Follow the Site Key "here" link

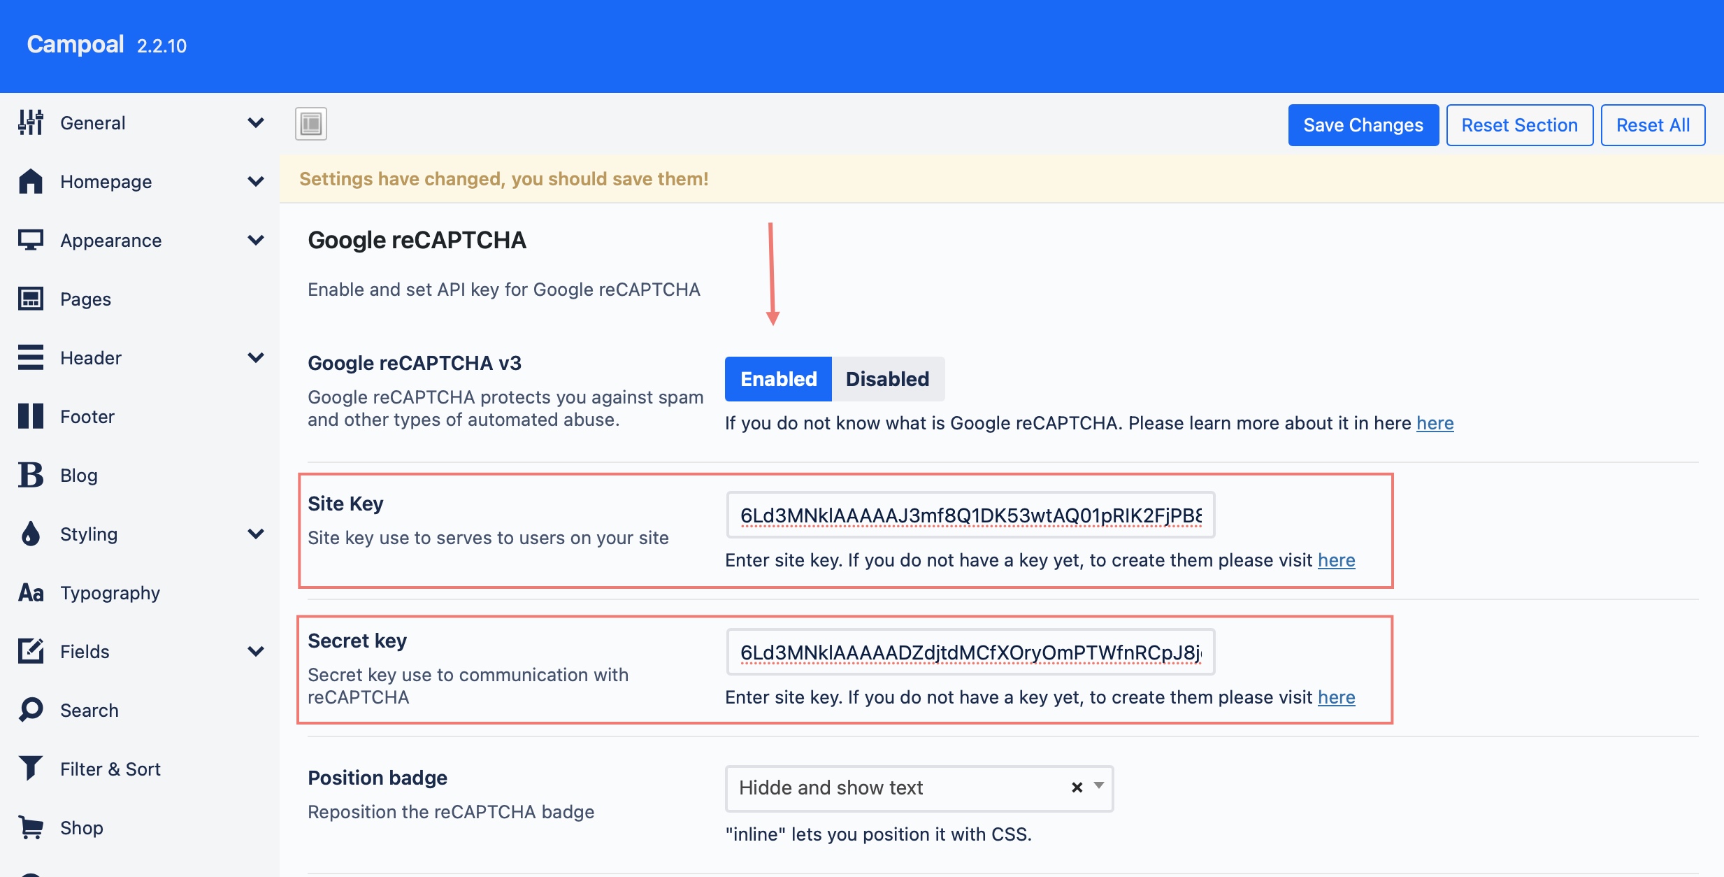1336,560
